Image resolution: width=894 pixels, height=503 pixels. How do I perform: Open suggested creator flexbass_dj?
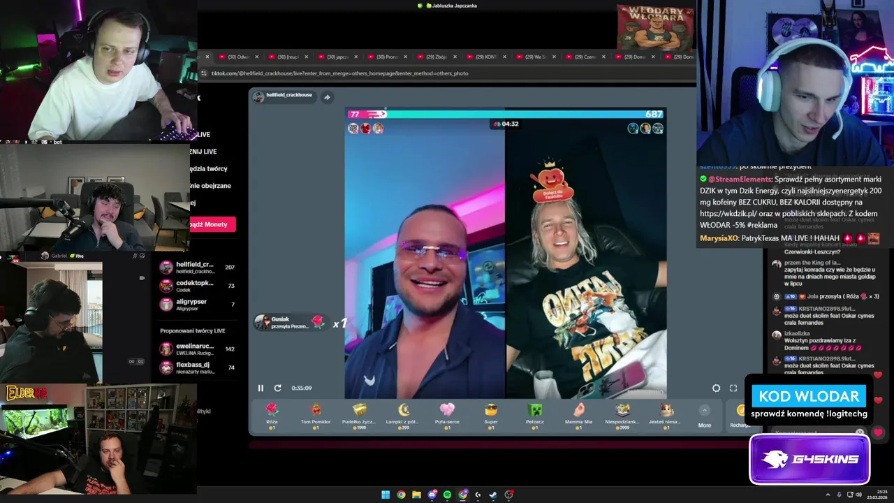pyautogui.click(x=198, y=367)
